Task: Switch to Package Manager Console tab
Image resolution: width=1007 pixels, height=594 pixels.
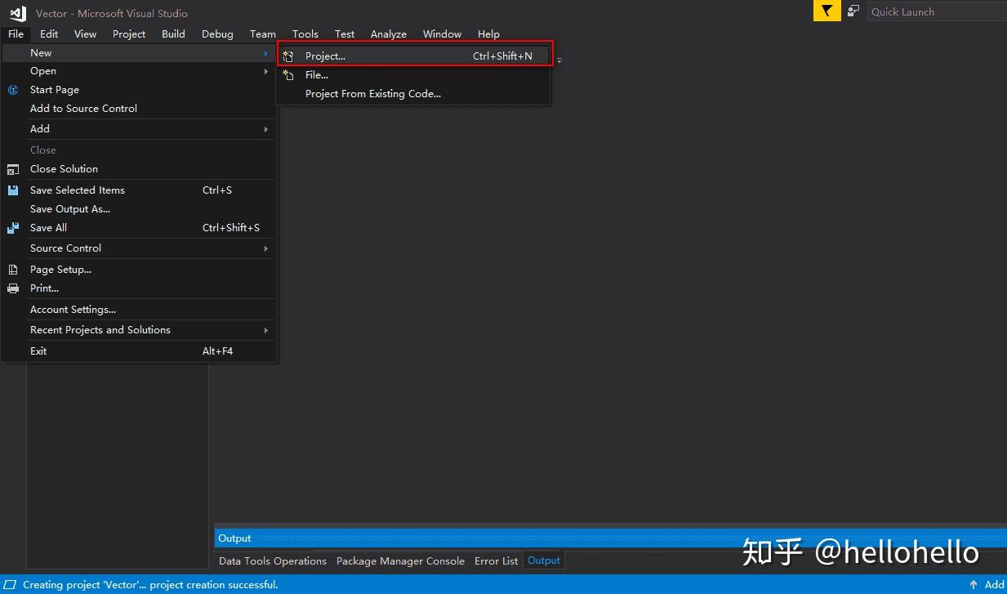Action: [400, 561]
